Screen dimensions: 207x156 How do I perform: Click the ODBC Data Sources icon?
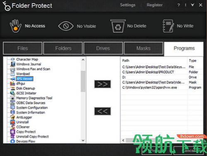[x=13, y=103]
